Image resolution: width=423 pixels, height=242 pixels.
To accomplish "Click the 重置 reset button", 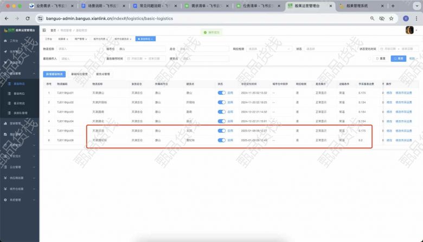I will (x=380, y=58).
